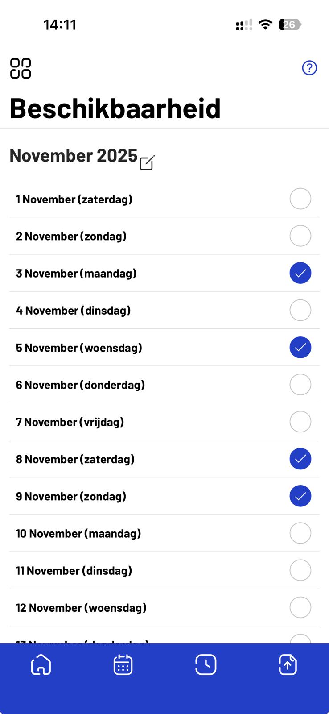Tap the edit pencil next to November 2025
The height and width of the screenshot is (714, 329).
pyautogui.click(x=147, y=163)
